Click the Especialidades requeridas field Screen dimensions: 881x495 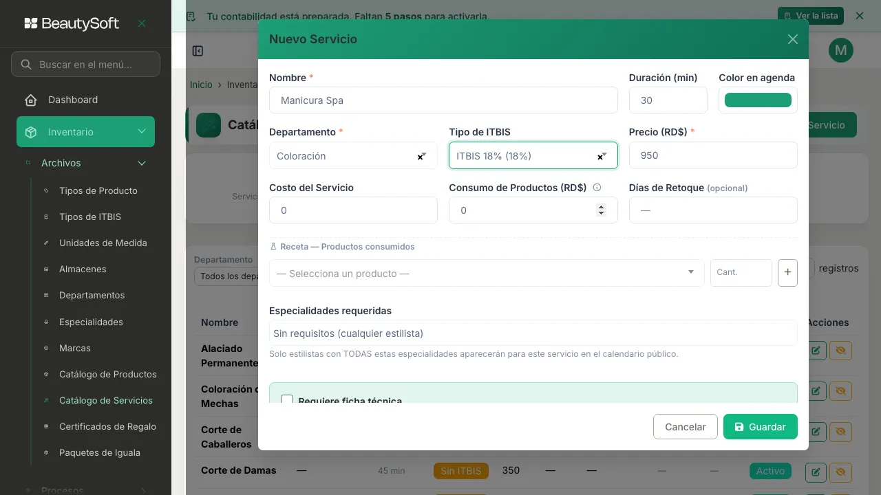click(533, 333)
